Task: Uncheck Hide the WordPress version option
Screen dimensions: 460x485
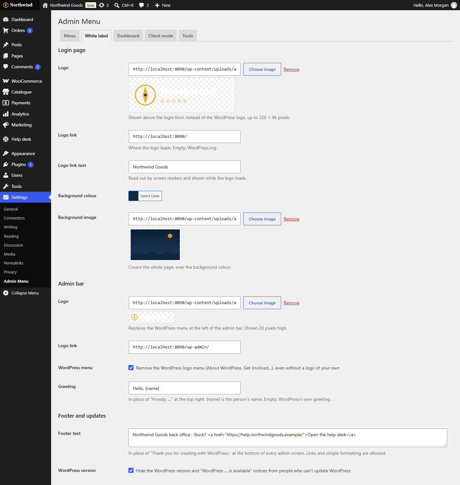Action: (131, 470)
